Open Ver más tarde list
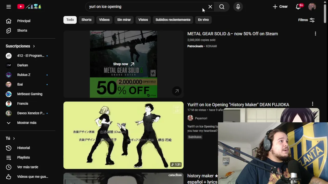The height and width of the screenshot is (184, 328). (28, 167)
